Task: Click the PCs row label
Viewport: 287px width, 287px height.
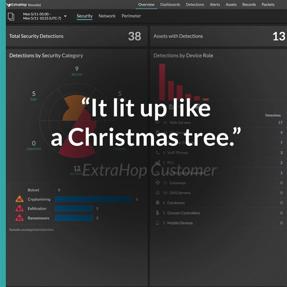Action: 170,163
